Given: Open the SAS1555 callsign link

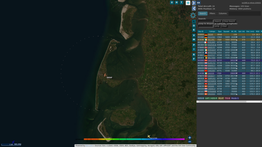Looking at the screenshot, I should click(x=212, y=60).
